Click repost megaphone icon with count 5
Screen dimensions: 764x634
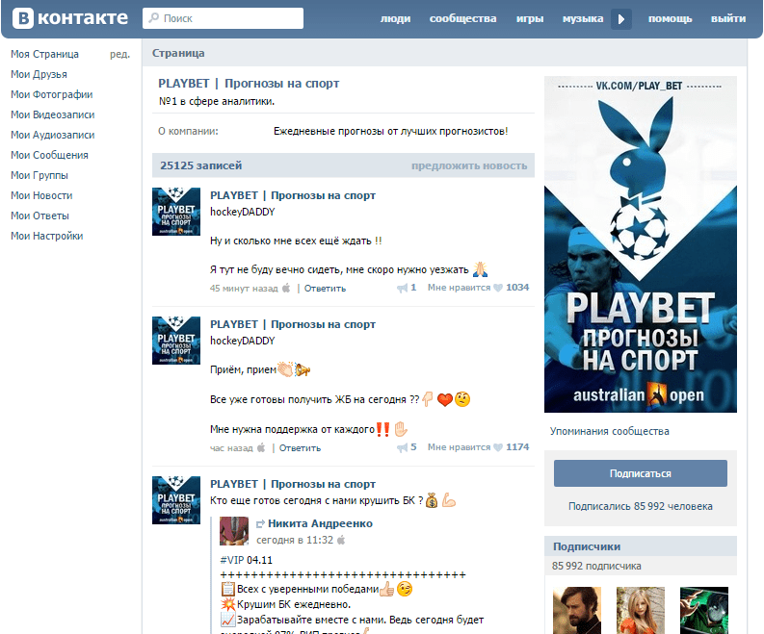402,447
